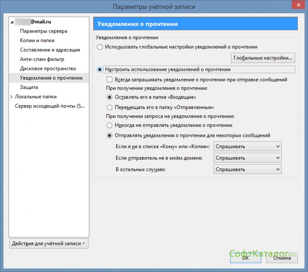The width and height of the screenshot is (308, 272).
Task: Click 'Глобальные настройки...' button
Action: click(x=263, y=58)
